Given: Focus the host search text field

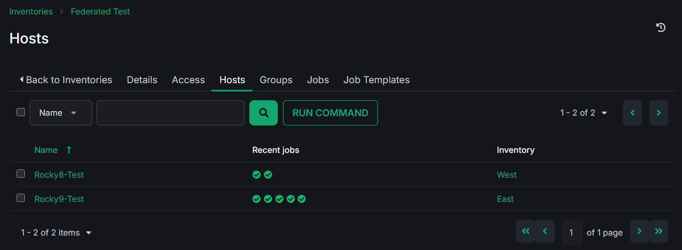Looking at the screenshot, I should (x=170, y=113).
